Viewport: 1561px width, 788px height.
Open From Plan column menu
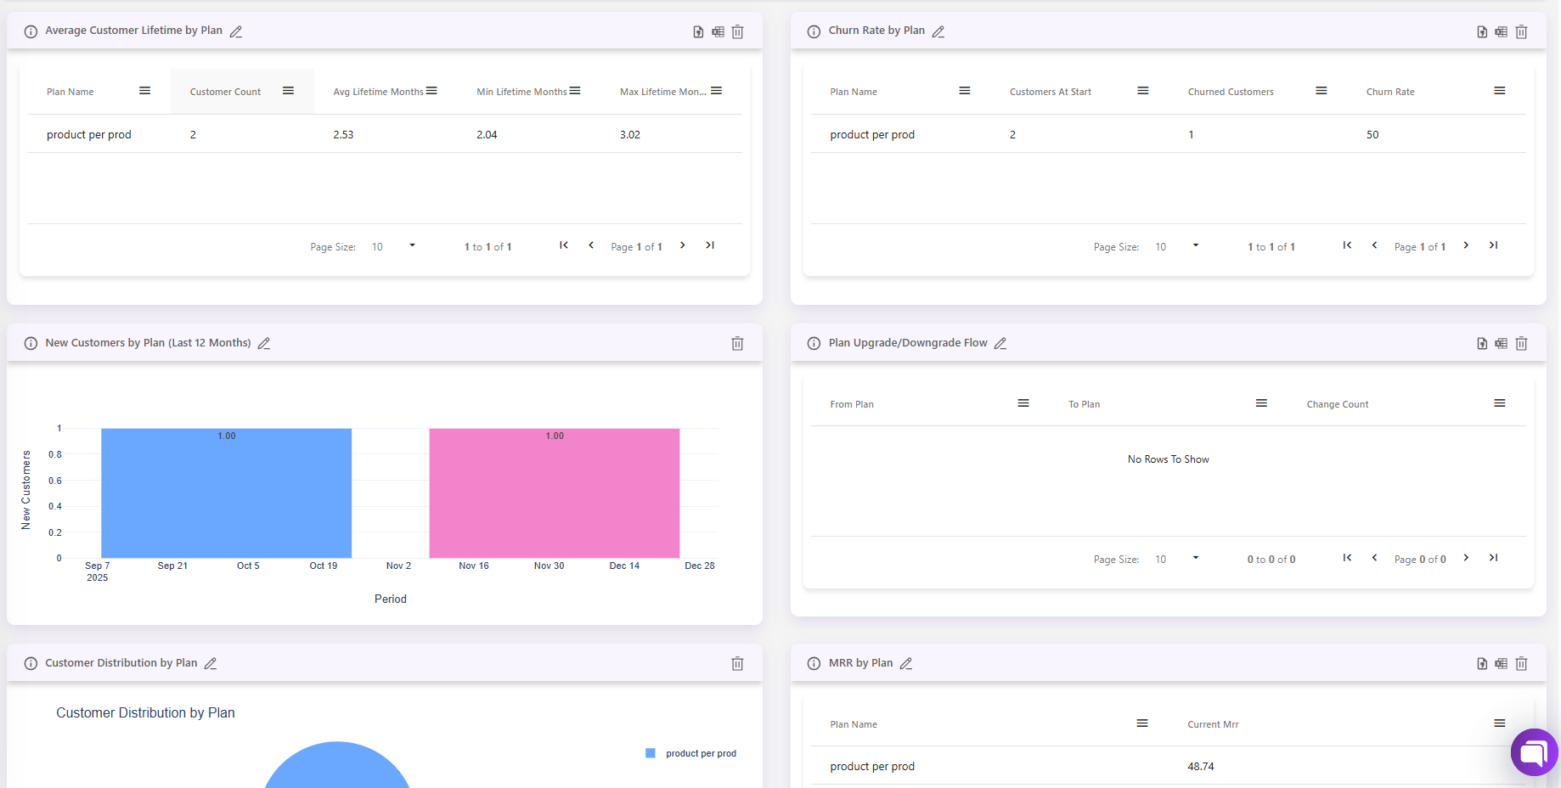(1023, 403)
